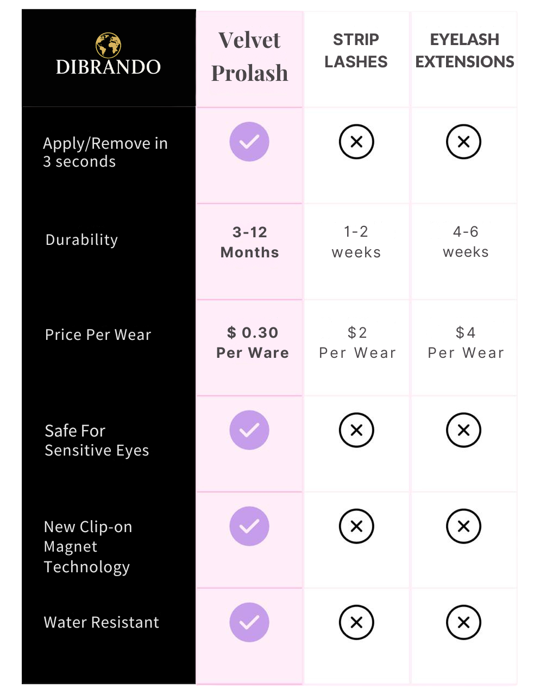The height and width of the screenshot is (695, 540).
Task: Click the Strip Lashes sensitive eyes X icon
Action: [356, 430]
